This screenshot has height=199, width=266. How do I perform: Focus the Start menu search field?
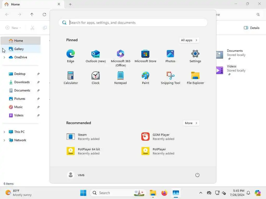point(133,23)
